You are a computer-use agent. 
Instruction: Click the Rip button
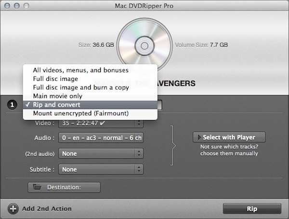pyautogui.click(x=252, y=209)
